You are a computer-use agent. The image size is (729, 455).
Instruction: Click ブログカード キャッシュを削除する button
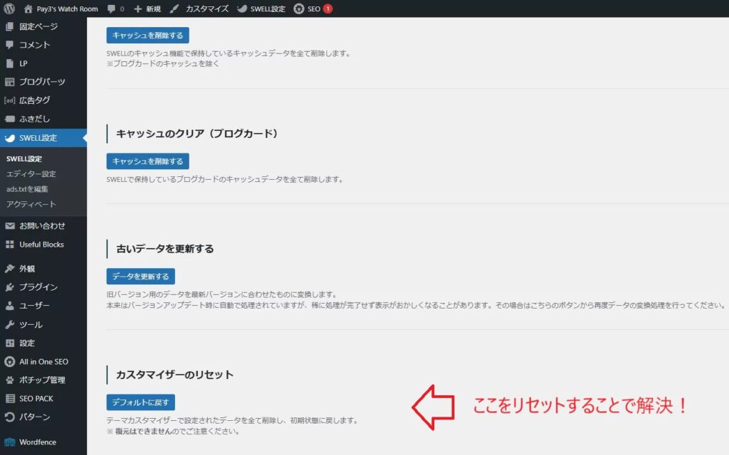click(148, 161)
